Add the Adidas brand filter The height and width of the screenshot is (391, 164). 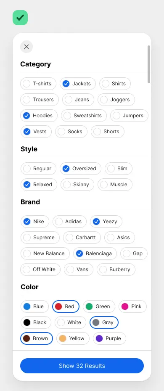[x=69, y=222]
